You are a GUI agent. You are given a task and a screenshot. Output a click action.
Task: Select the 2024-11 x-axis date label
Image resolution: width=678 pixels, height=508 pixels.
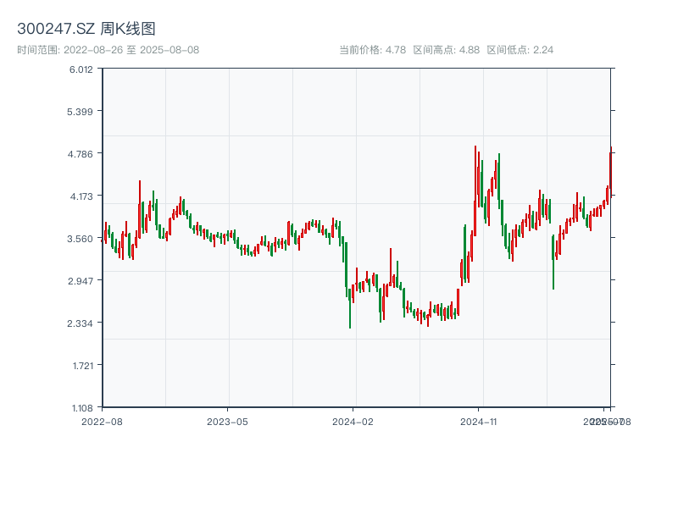pos(479,421)
